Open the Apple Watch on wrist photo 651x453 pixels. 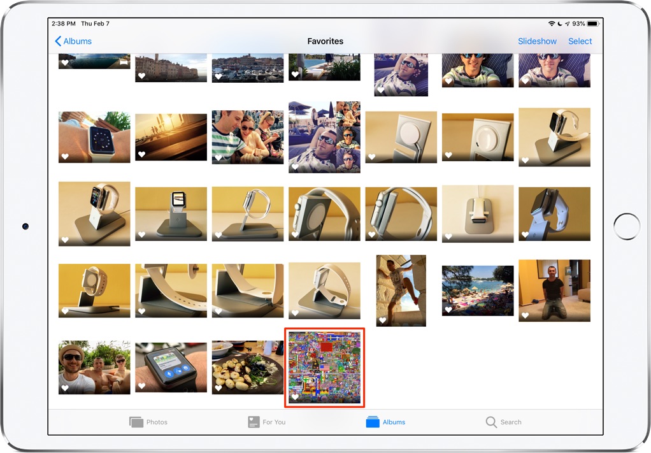pyautogui.click(x=94, y=137)
